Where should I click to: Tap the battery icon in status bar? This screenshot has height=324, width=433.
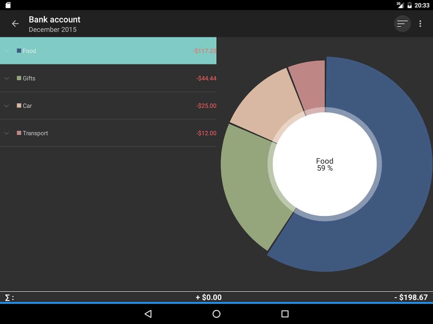(x=410, y=5)
